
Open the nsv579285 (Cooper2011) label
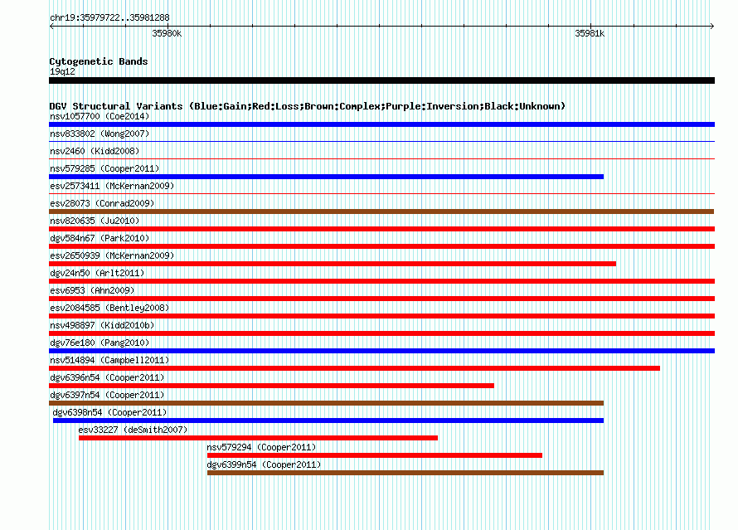pyautogui.click(x=104, y=168)
